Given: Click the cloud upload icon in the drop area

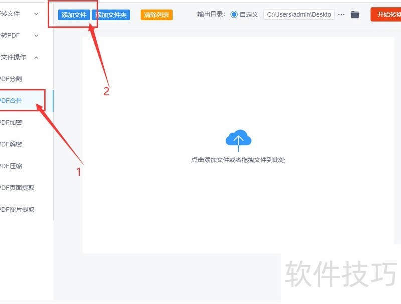Looking at the screenshot, I should (x=238, y=139).
